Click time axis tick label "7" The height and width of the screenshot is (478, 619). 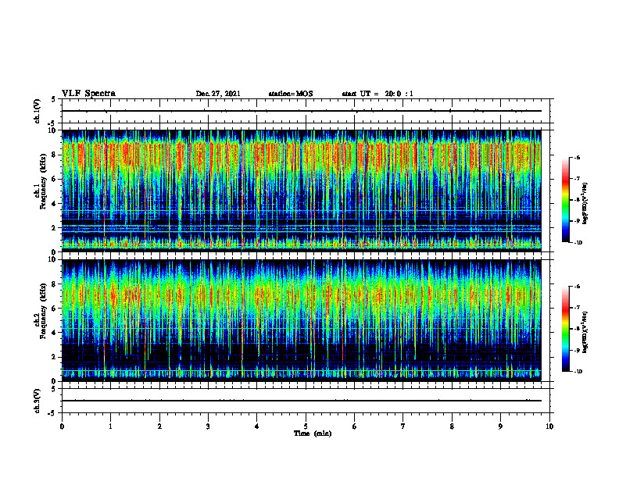[x=403, y=426]
